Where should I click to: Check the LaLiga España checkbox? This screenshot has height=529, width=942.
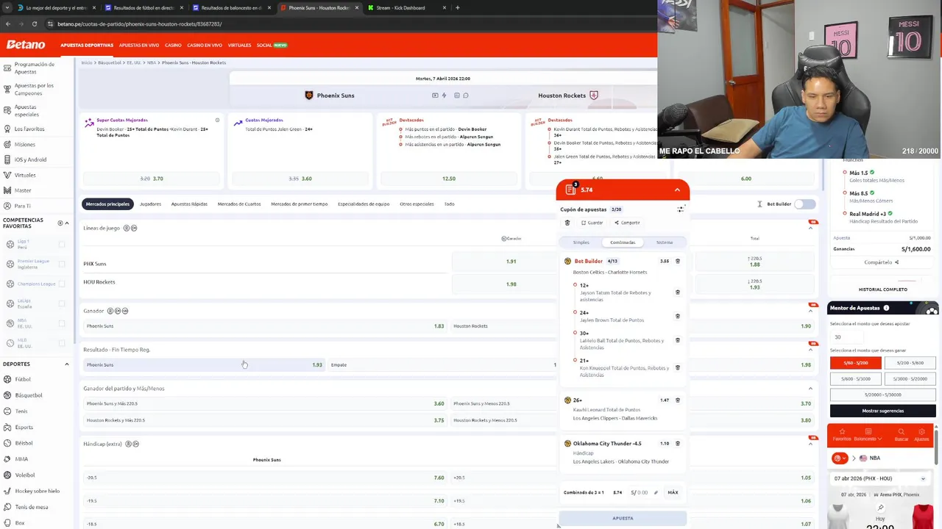[62, 303]
